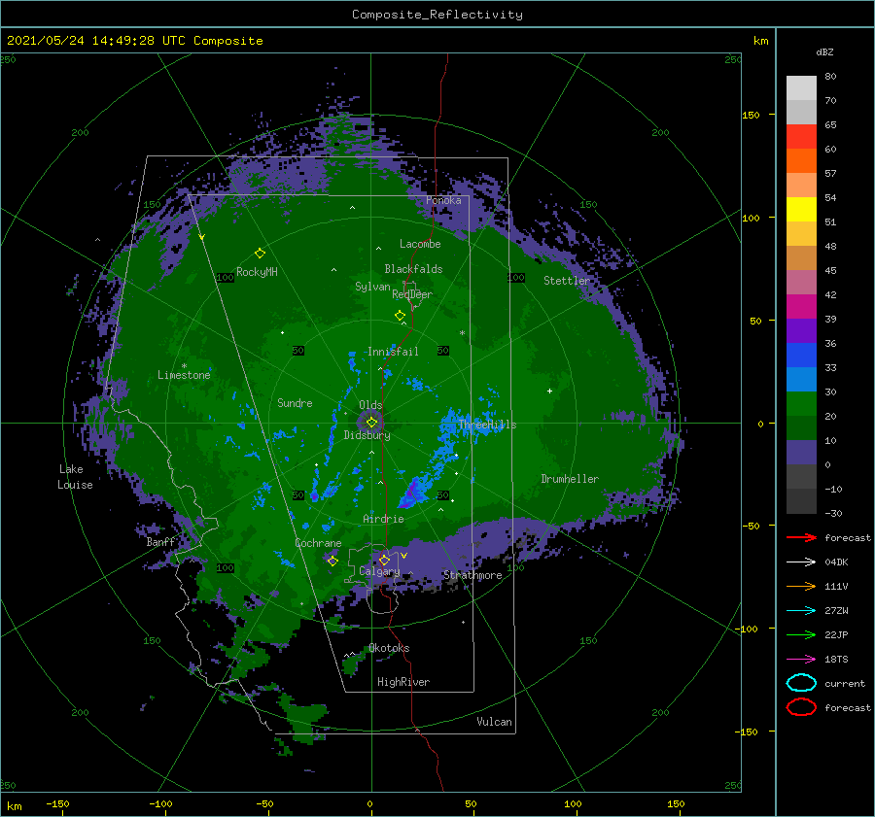The width and height of the screenshot is (875, 817).
Task: Click the 04DK legend text
Action: (836, 562)
